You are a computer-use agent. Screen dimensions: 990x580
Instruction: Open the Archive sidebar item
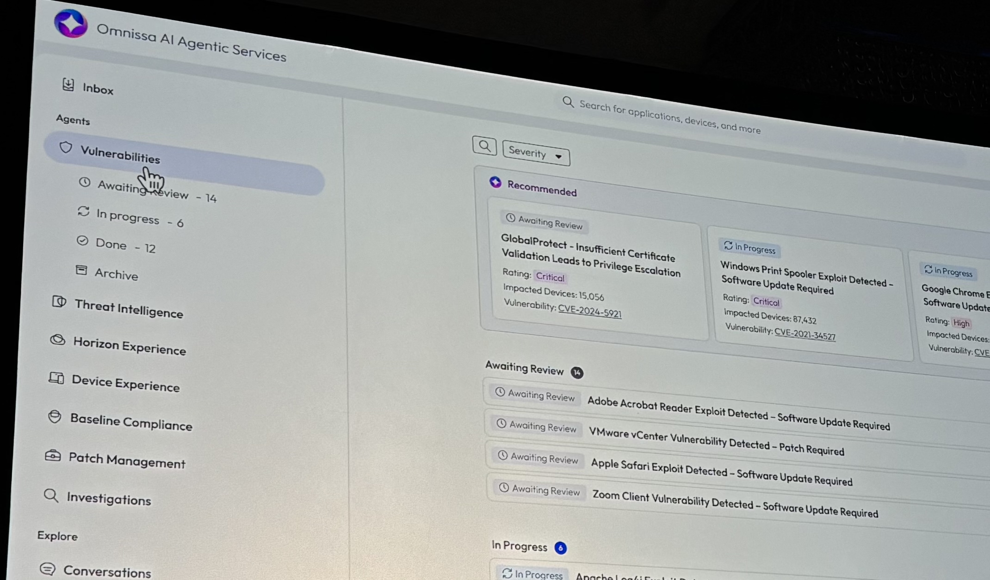[x=116, y=274]
